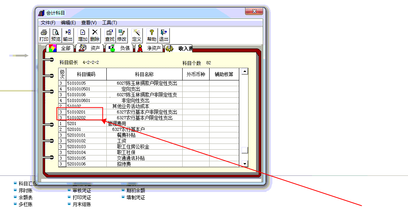Click the scrollbar down arrow
The width and height of the screenshot is (408, 217).
point(245,164)
